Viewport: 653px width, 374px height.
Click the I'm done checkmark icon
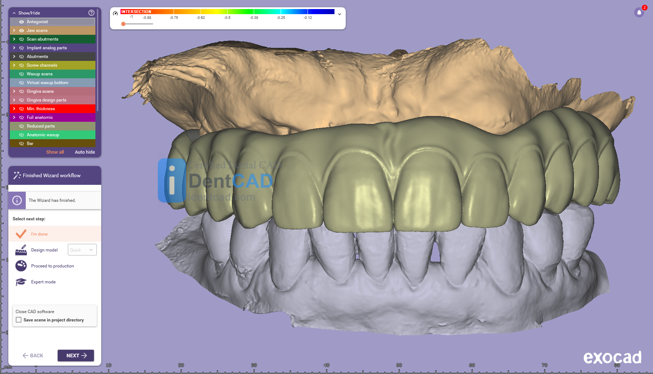pos(21,234)
